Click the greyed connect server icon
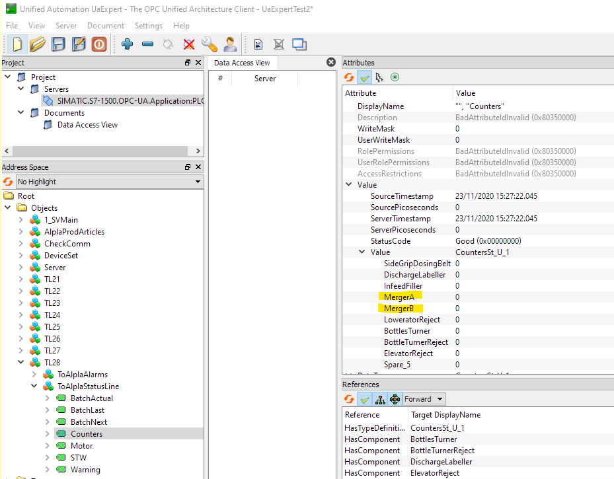This screenshot has height=479, width=614. click(168, 44)
